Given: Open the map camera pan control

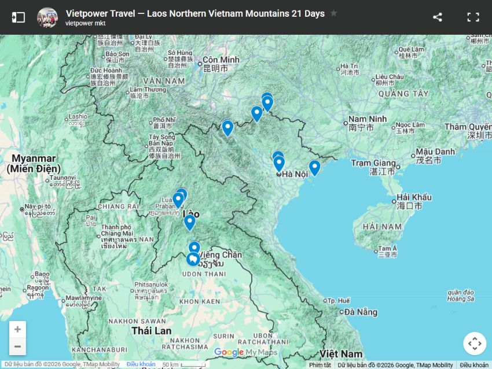Looking at the screenshot, I should tap(475, 344).
